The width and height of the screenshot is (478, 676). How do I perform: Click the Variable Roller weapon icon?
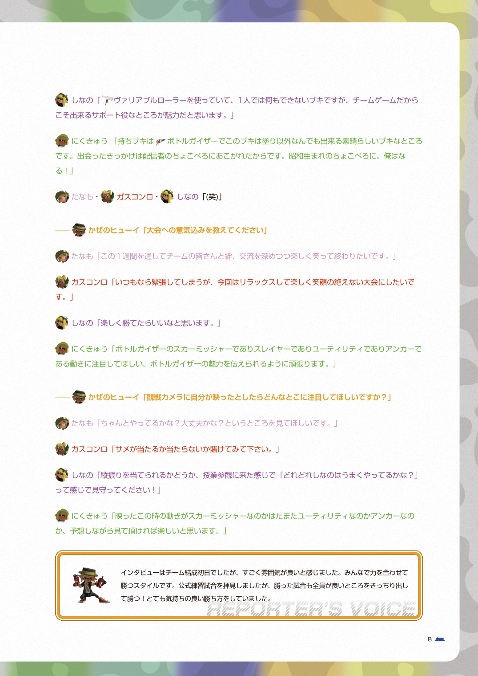pos(107,100)
